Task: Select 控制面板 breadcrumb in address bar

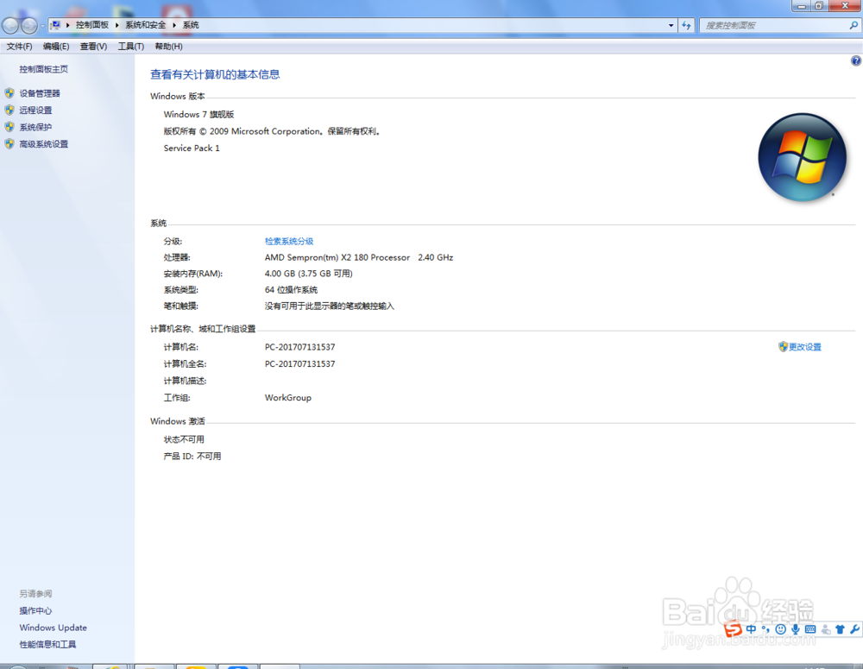Action: [x=92, y=25]
